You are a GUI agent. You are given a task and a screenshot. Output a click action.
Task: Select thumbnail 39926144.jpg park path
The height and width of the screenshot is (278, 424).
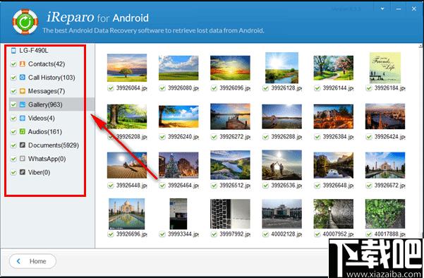(334, 68)
